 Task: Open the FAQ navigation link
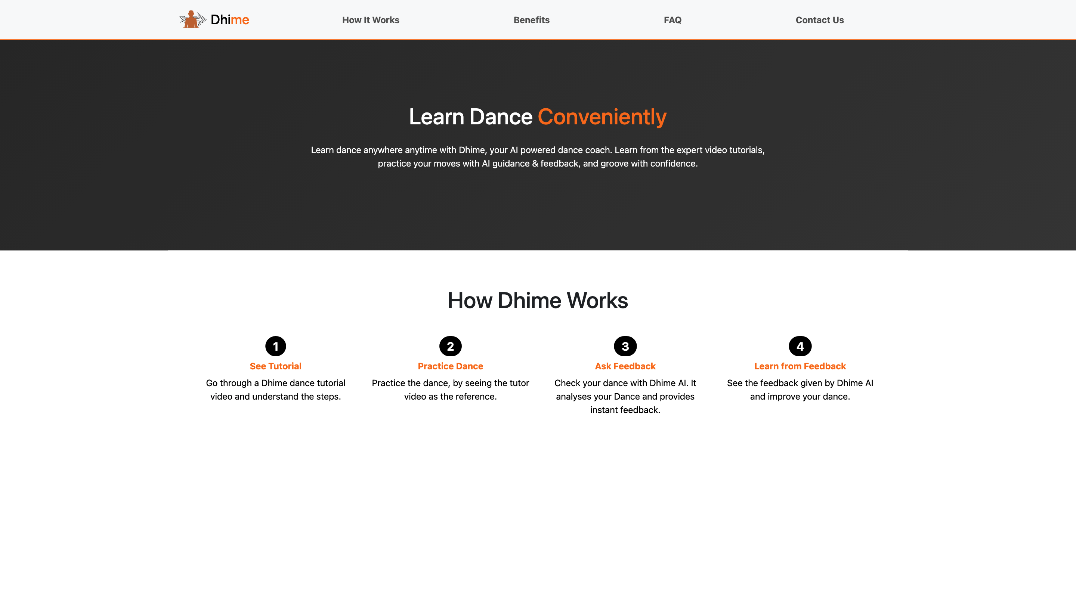tap(672, 20)
